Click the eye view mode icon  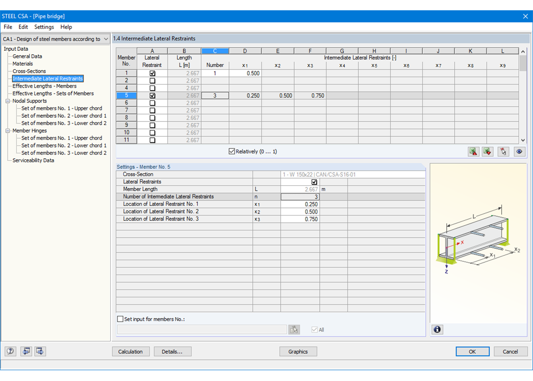[x=519, y=152]
